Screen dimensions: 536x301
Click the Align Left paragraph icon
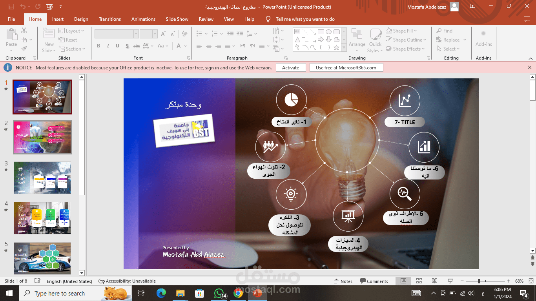tap(199, 46)
